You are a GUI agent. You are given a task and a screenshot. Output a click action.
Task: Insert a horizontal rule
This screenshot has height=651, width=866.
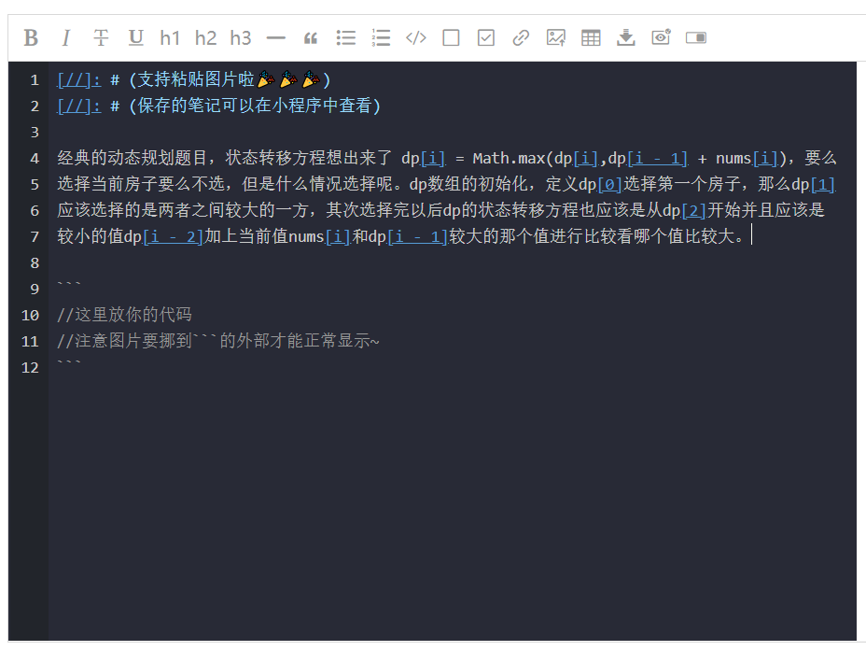pyautogui.click(x=274, y=37)
